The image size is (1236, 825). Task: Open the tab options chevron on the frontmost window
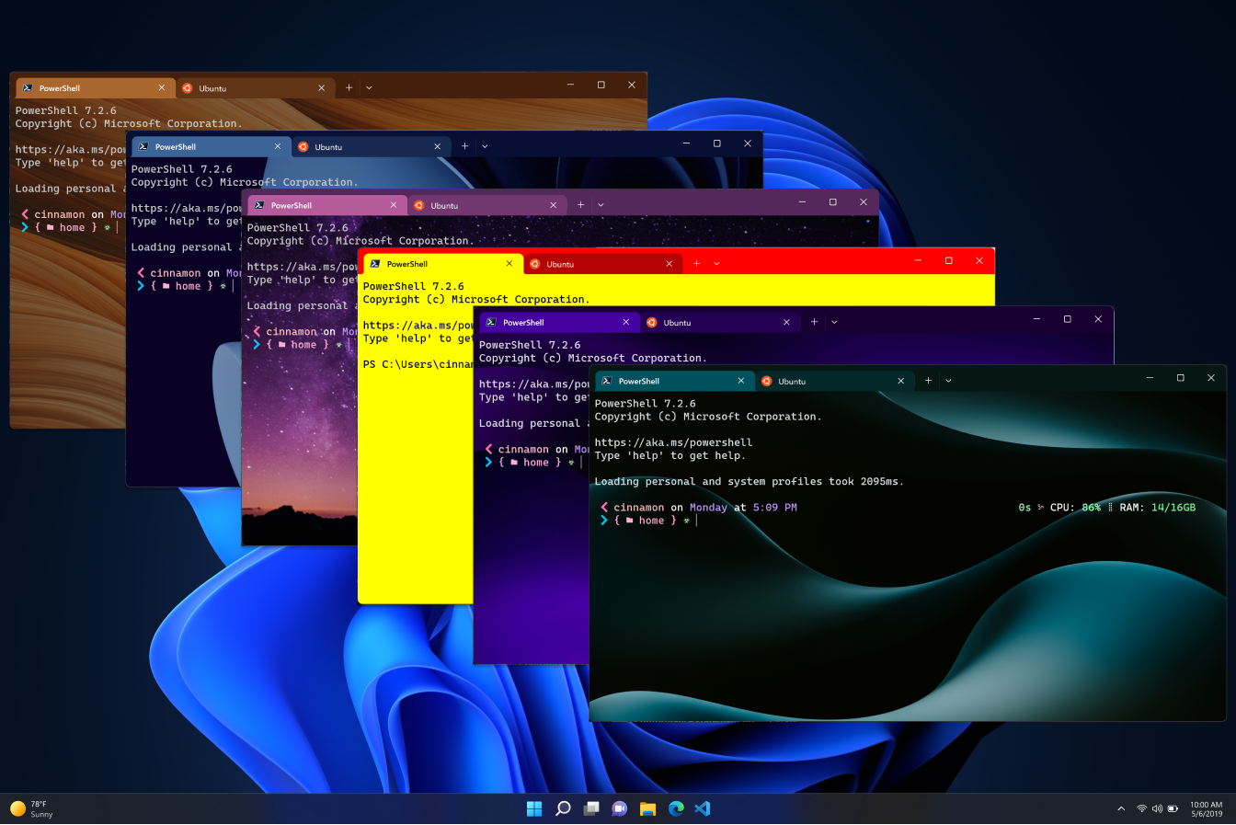948,380
